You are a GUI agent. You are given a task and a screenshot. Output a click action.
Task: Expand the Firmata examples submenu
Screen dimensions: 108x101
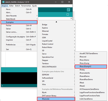[56, 34]
